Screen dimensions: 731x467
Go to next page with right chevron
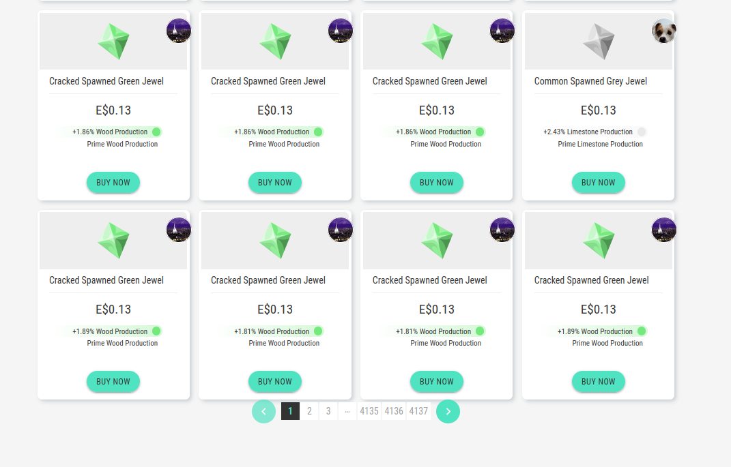(448, 411)
